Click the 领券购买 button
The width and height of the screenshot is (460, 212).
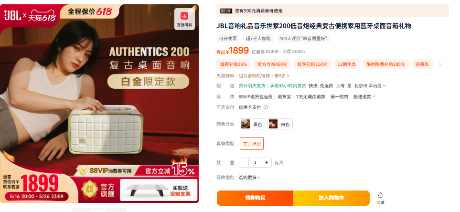pos(255,198)
